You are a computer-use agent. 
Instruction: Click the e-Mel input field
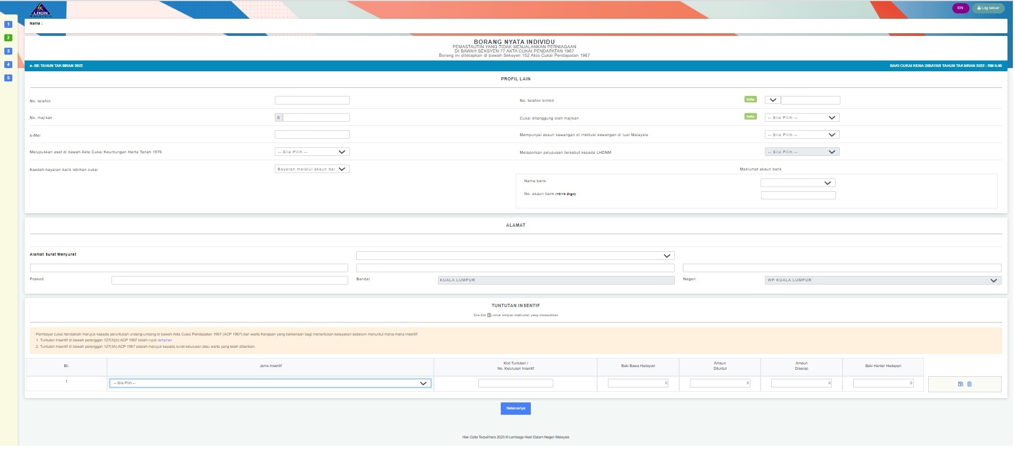[x=312, y=135]
